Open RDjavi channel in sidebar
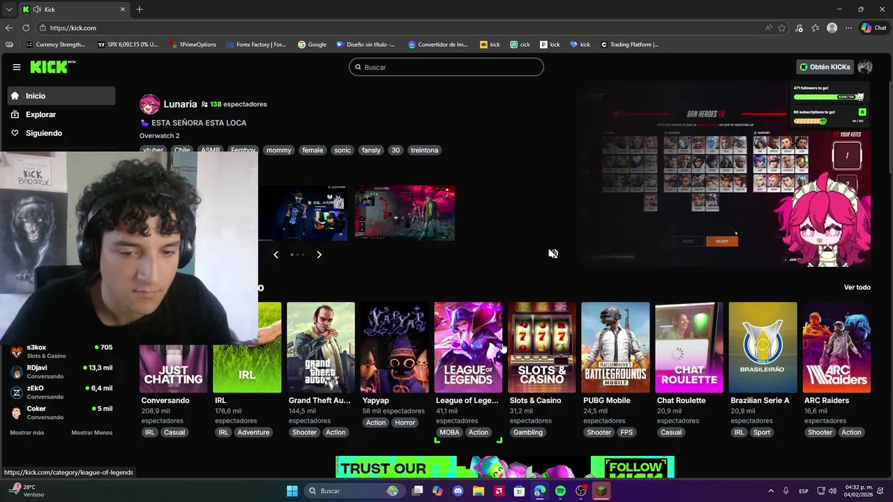The height and width of the screenshot is (502, 893). [61, 372]
